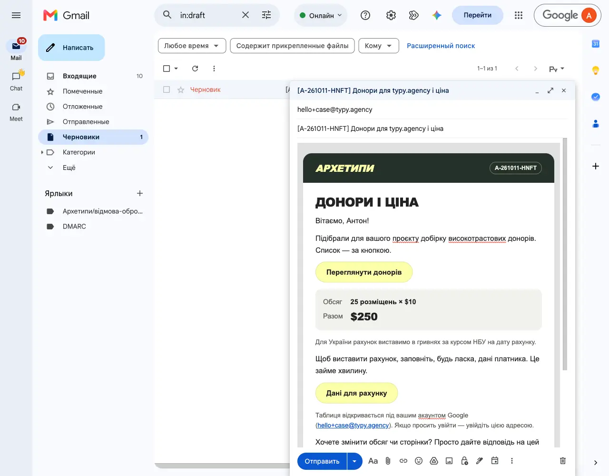Open the Помеченные folder
The image size is (609, 476).
93,91
